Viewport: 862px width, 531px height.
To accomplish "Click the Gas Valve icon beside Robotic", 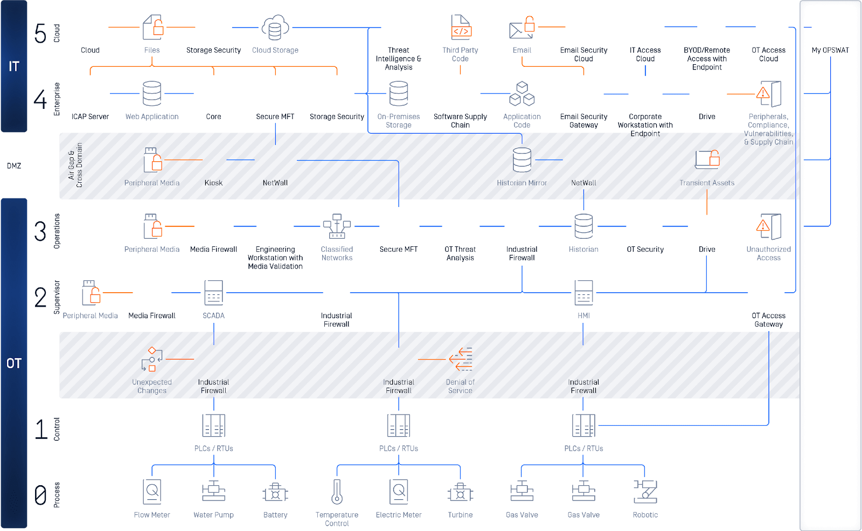I will coord(583,492).
